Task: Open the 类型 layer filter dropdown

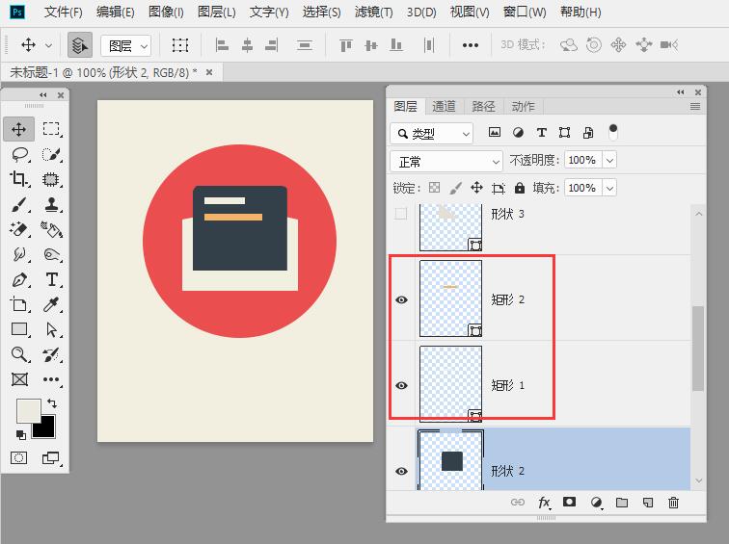Action: (432, 134)
